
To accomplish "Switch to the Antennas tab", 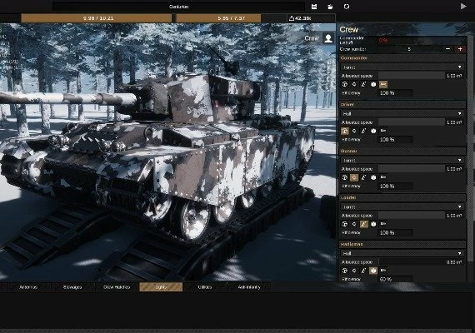I will click(x=28, y=287).
